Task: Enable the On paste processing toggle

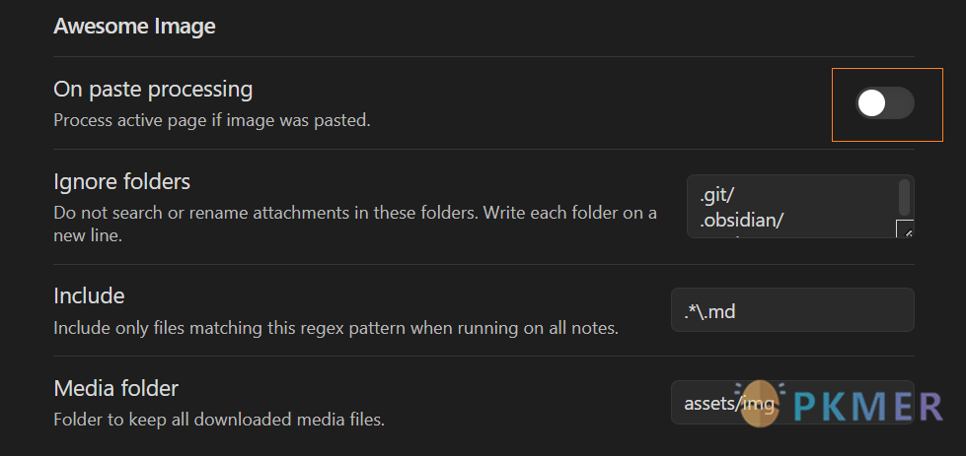Action: (x=884, y=103)
